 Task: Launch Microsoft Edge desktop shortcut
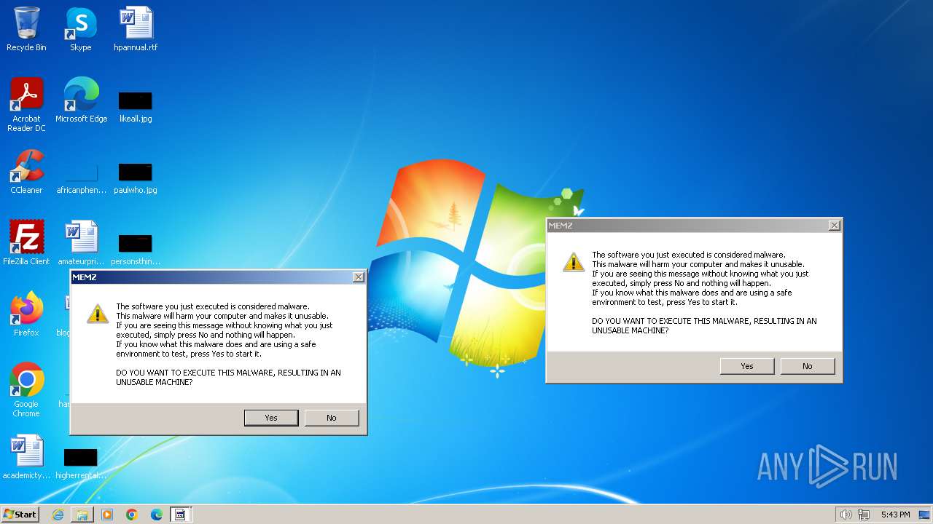[x=81, y=100]
